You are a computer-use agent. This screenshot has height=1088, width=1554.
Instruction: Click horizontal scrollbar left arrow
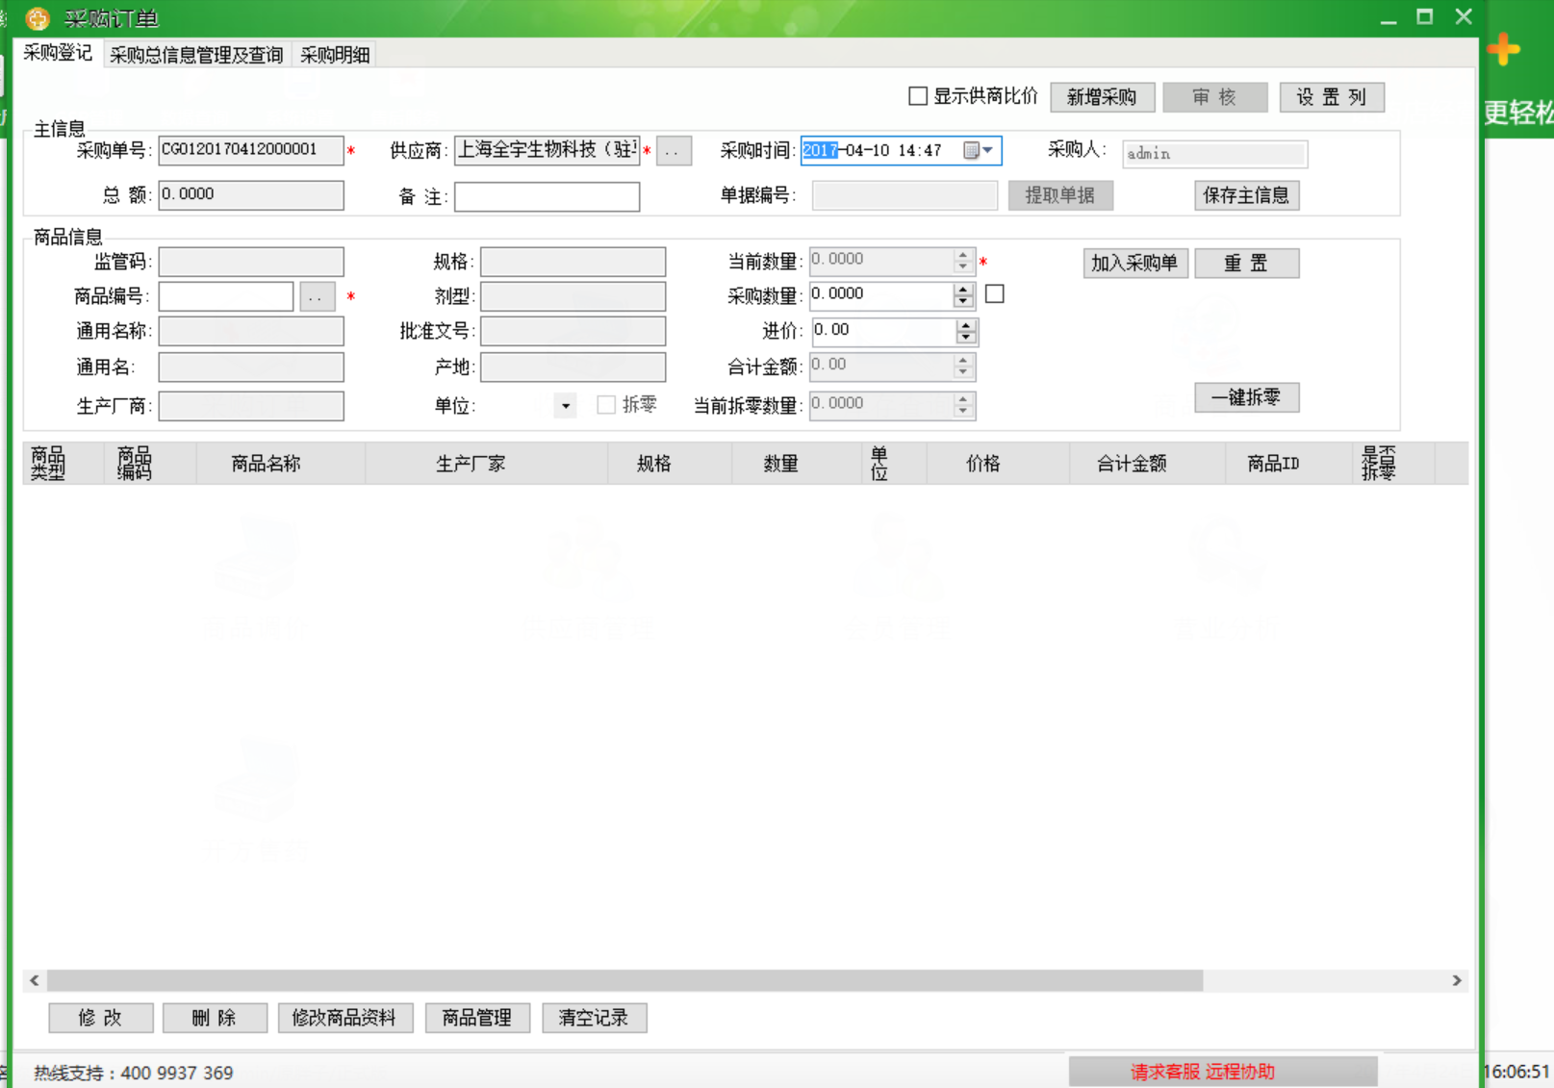(35, 980)
